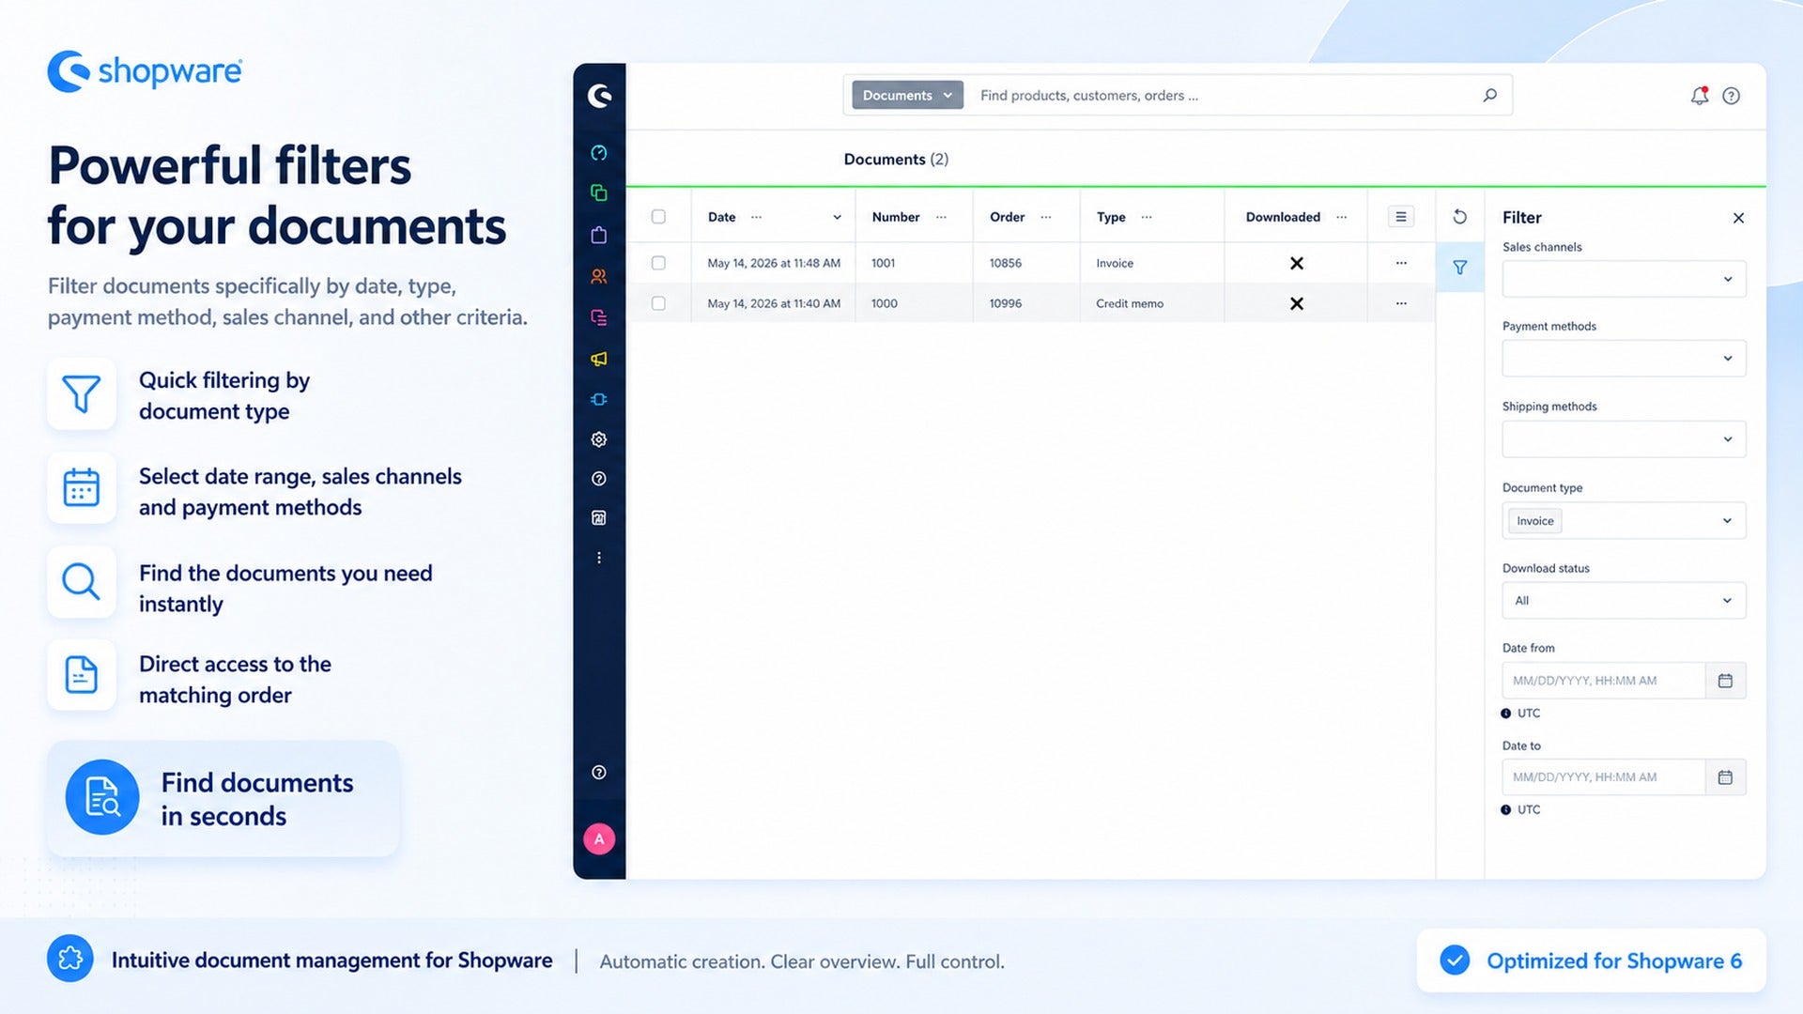
Task: Open the Content icon in the sidebar
Action: [599, 317]
